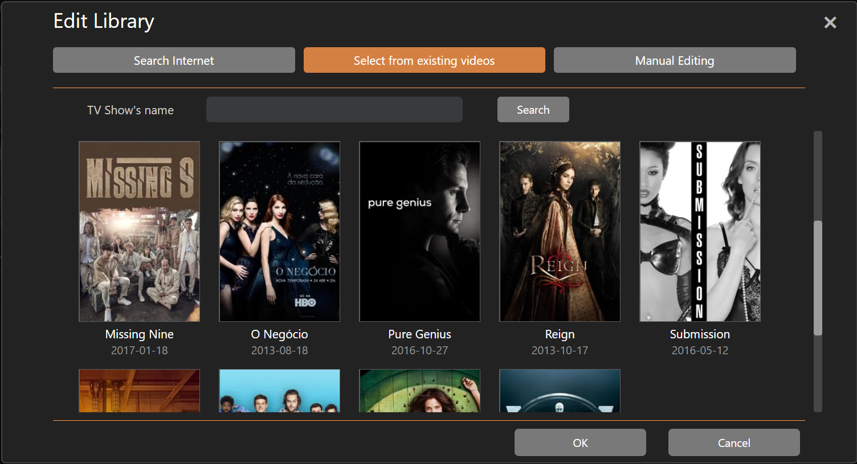Click the Reign title label
The image size is (857, 464).
pos(560,334)
